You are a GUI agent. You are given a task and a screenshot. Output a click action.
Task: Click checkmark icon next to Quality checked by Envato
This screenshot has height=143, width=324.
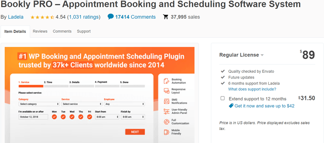click(x=223, y=71)
